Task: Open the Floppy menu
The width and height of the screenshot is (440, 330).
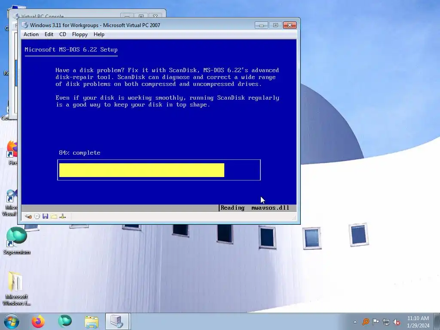Action: pyautogui.click(x=79, y=34)
